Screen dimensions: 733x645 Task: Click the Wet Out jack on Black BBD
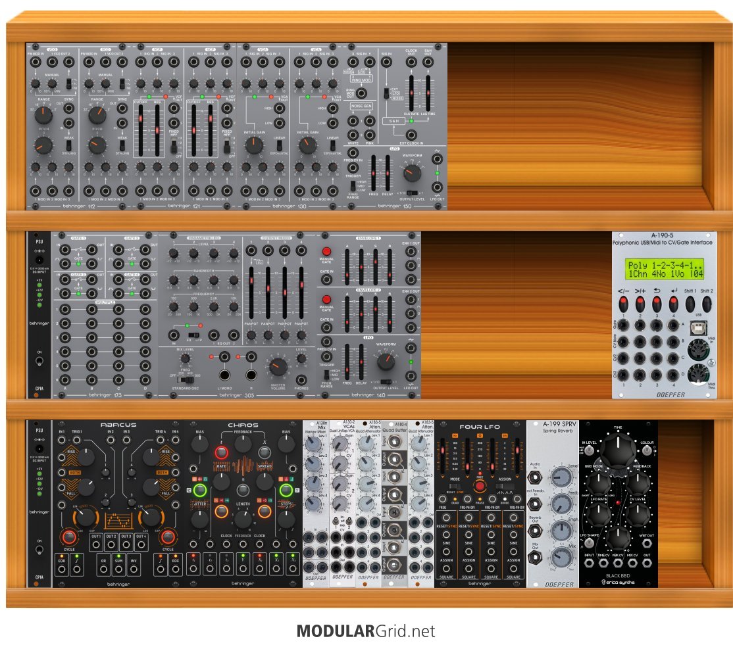647,543
